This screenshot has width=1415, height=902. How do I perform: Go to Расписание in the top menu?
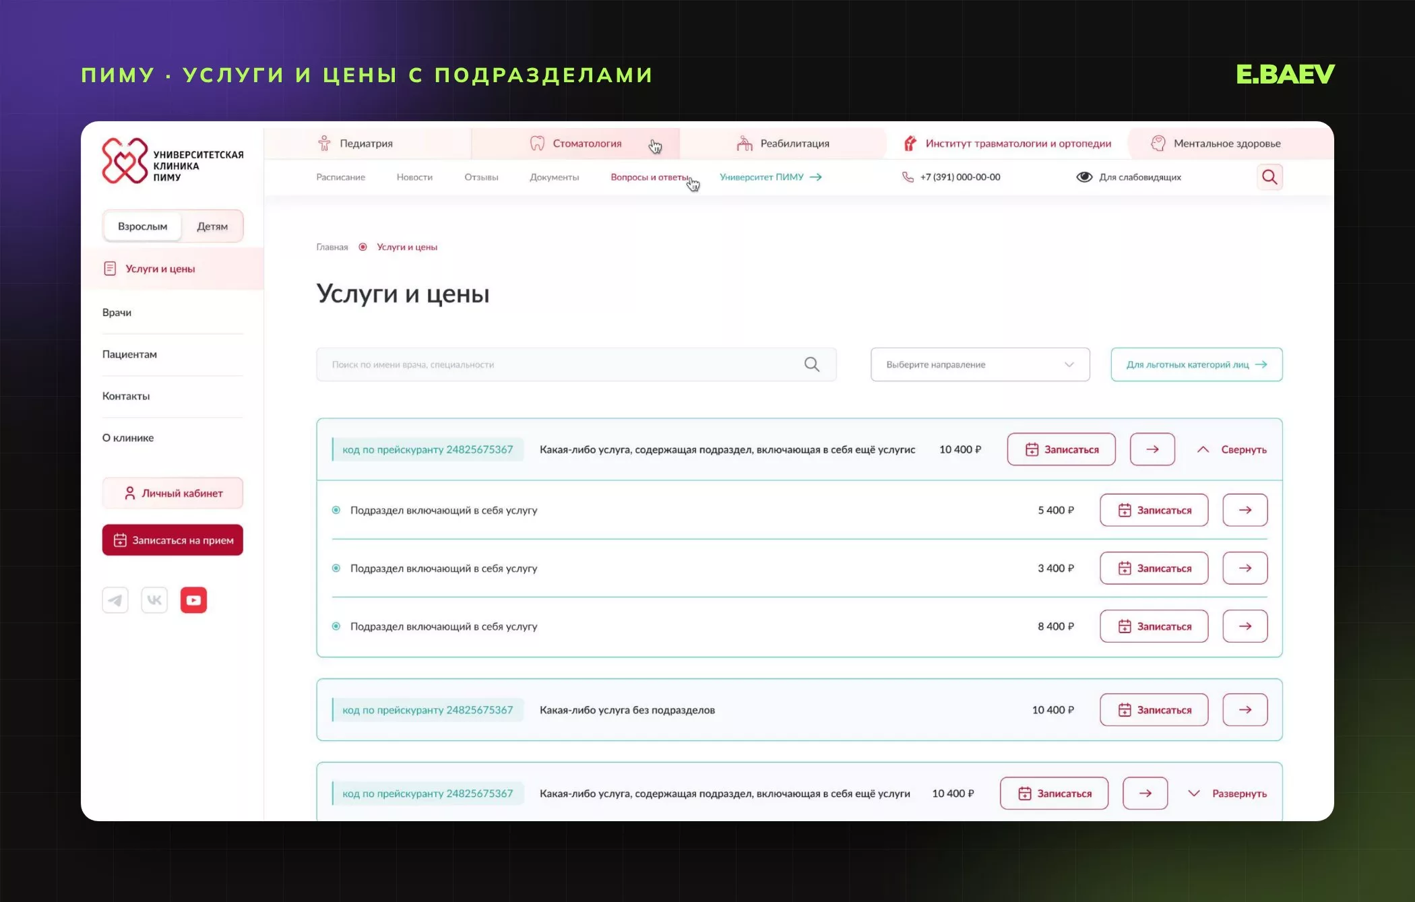341,177
